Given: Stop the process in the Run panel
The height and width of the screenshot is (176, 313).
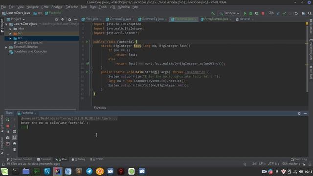Looking at the screenshot, I should (8, 126).
